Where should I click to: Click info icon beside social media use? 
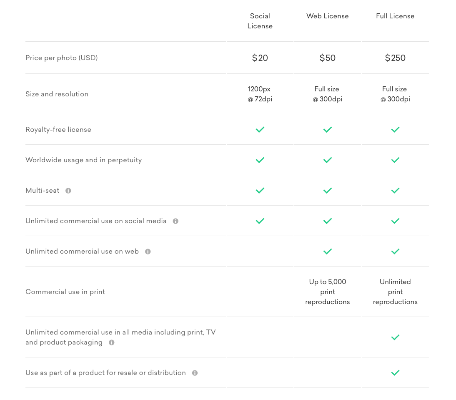coord(175,221)
